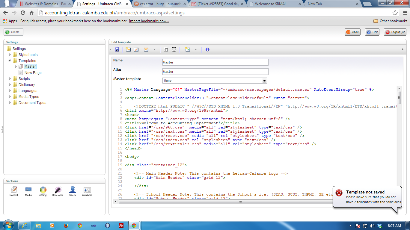
Task: Expand the Stylesheets tree node
Action: coord(10,55)
